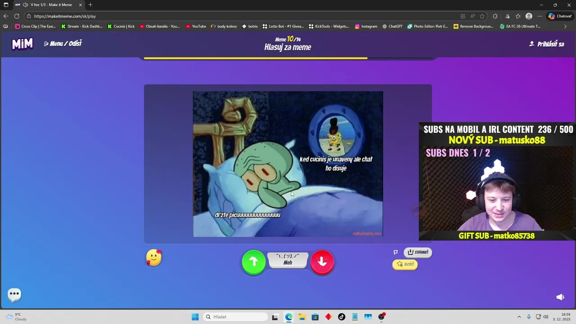
Task: Open botrix bookmark
Action: click(x=250, y=27)
